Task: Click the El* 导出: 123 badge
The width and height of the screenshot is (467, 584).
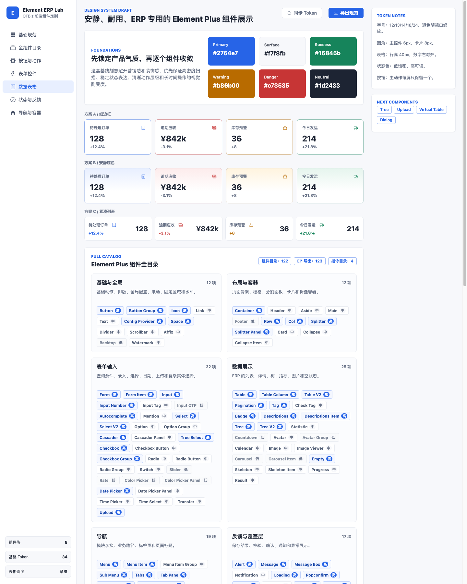Action: [x=310, y=261]
